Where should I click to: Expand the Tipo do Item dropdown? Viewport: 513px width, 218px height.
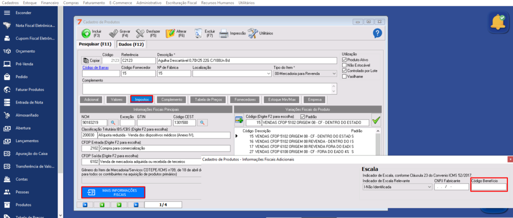[335, 73]
